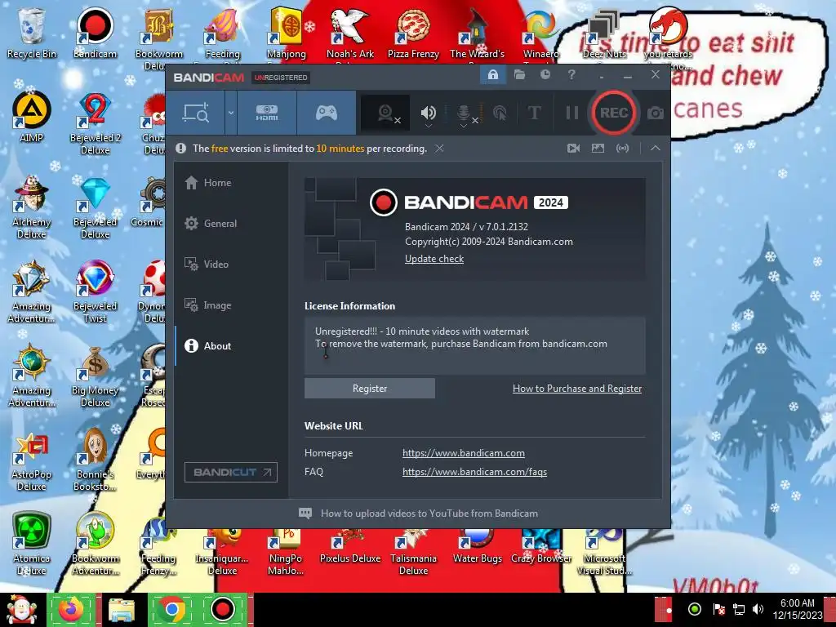Select Noah's Ark desktop shortcut
Viewport: 836px width, 627px height.
349,33
